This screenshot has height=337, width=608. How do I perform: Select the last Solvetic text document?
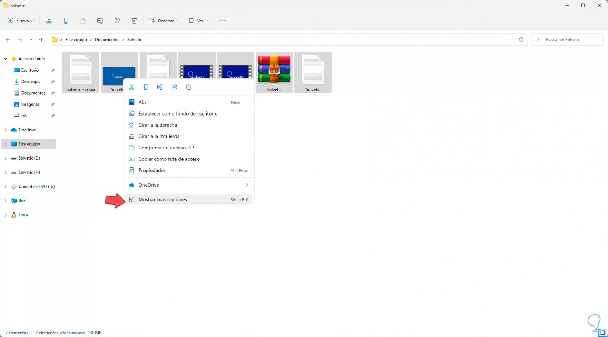coord(313,72)
